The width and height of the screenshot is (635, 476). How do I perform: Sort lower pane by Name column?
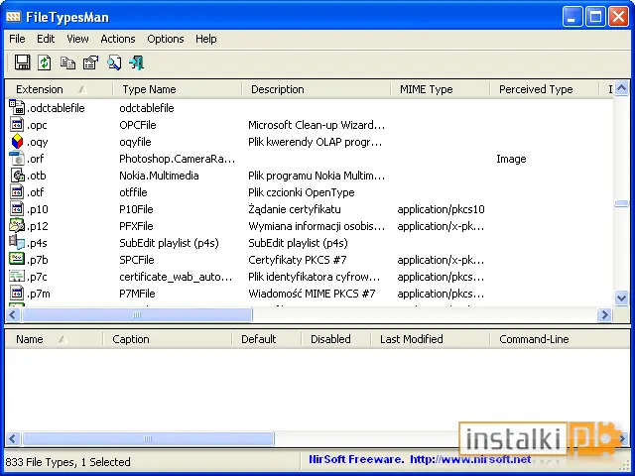click(54, 339)
